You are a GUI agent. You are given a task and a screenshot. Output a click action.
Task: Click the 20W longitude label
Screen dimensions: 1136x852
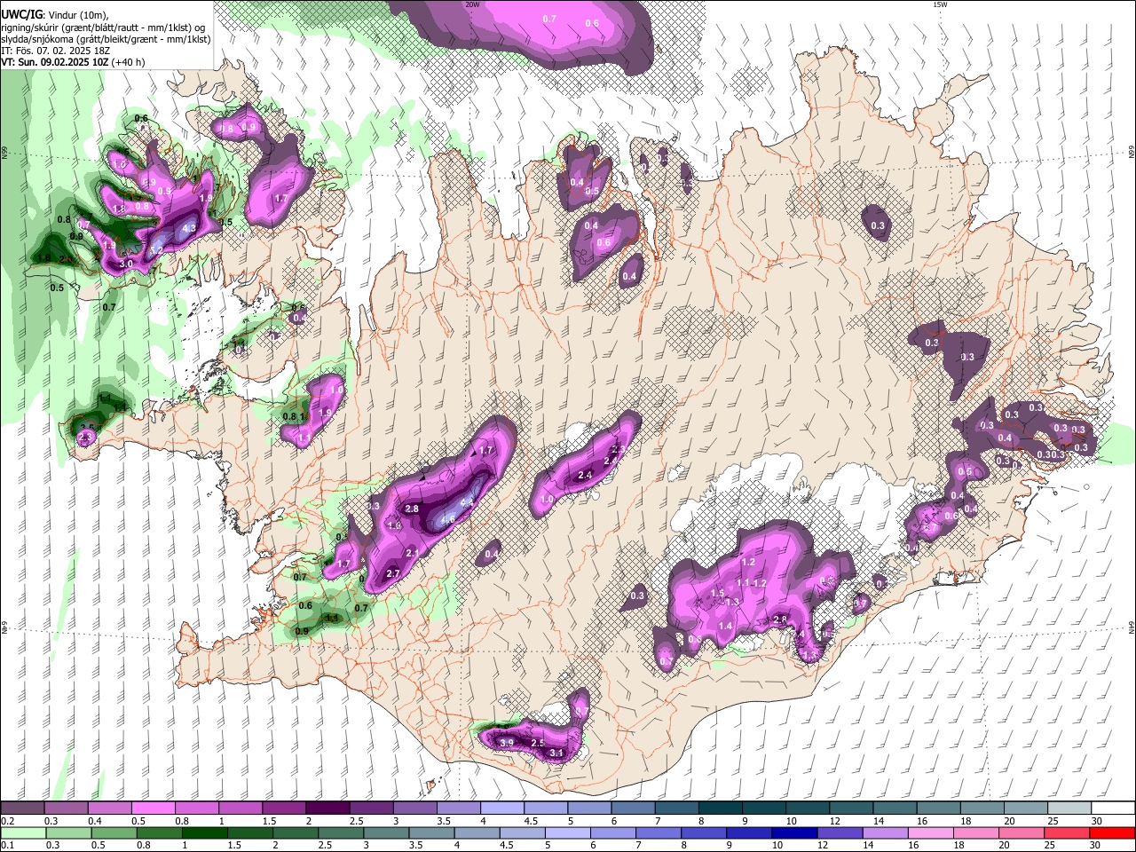(x=472, y=4)
